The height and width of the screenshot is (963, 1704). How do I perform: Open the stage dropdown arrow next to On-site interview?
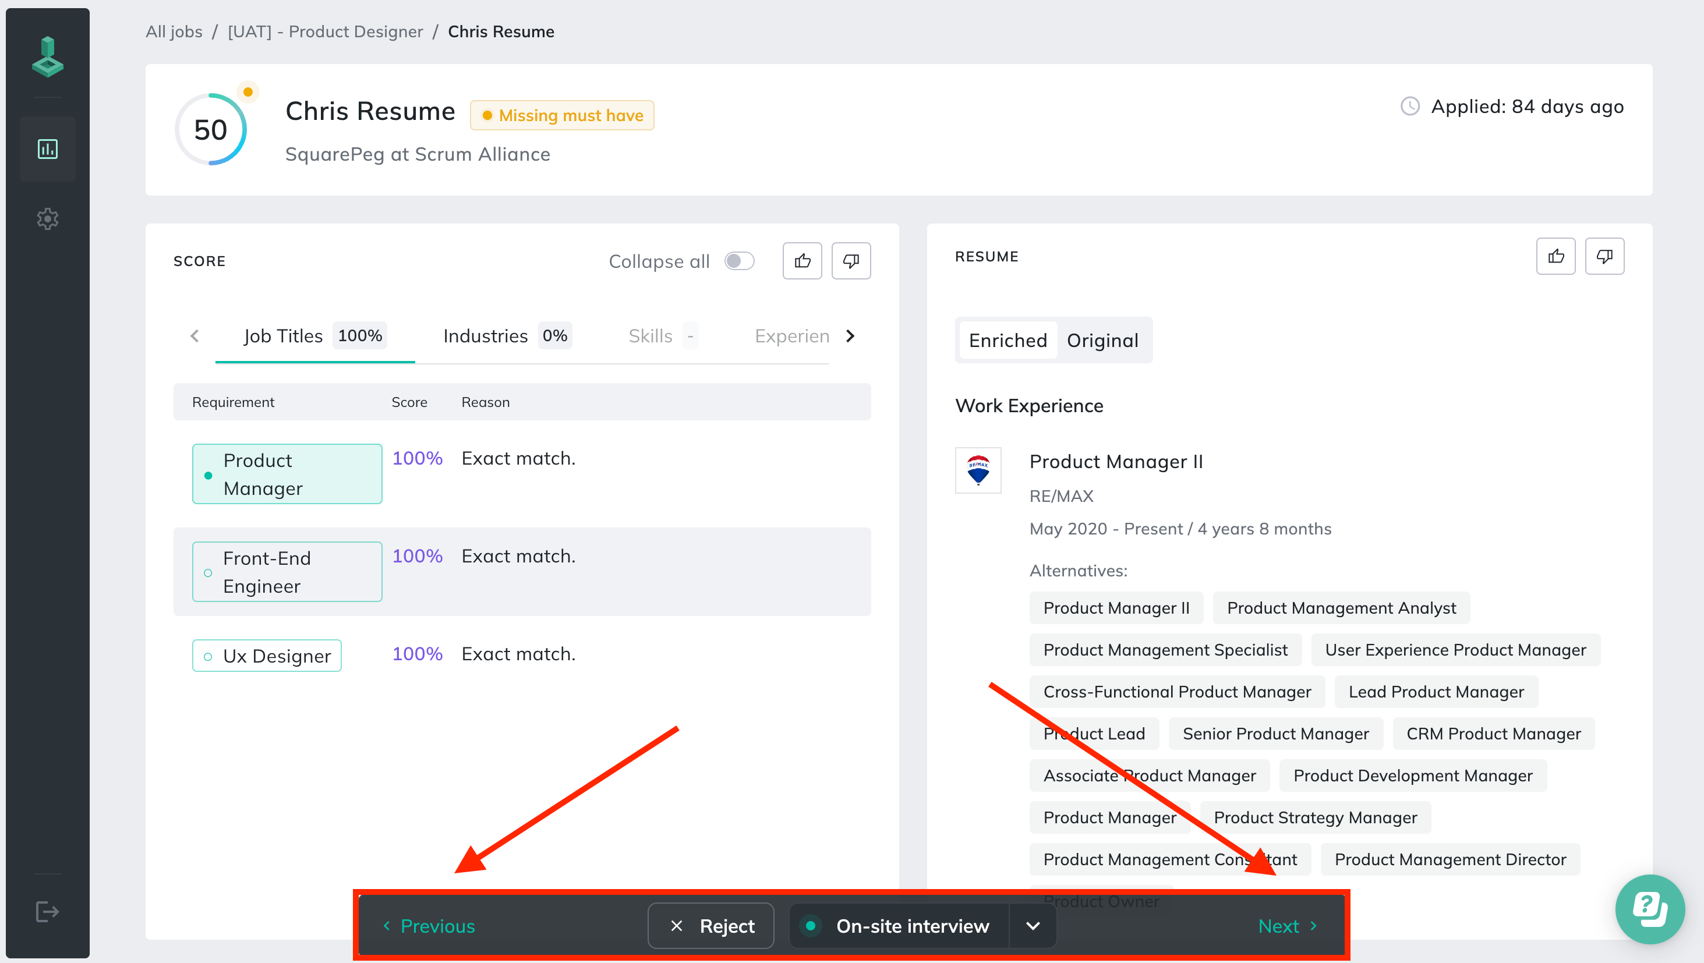tap(1033, 926)
